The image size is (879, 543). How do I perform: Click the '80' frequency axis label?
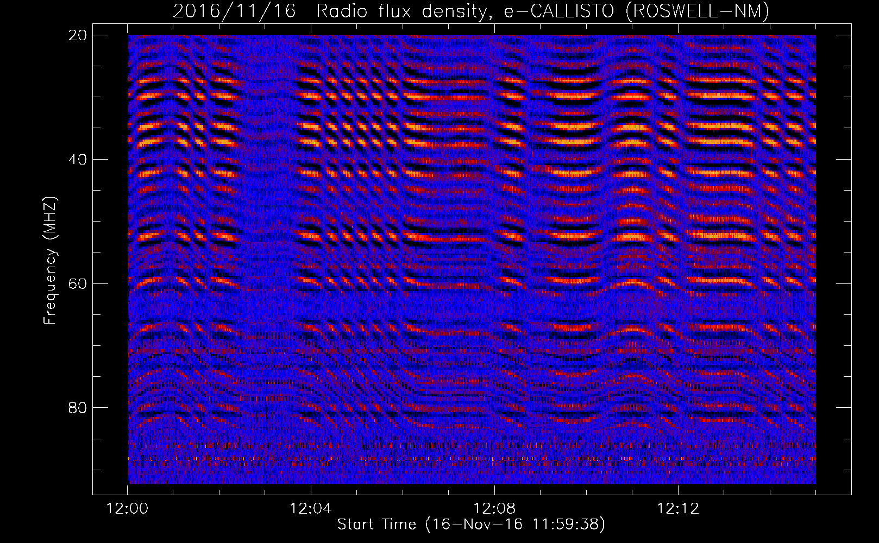point(78,408)
